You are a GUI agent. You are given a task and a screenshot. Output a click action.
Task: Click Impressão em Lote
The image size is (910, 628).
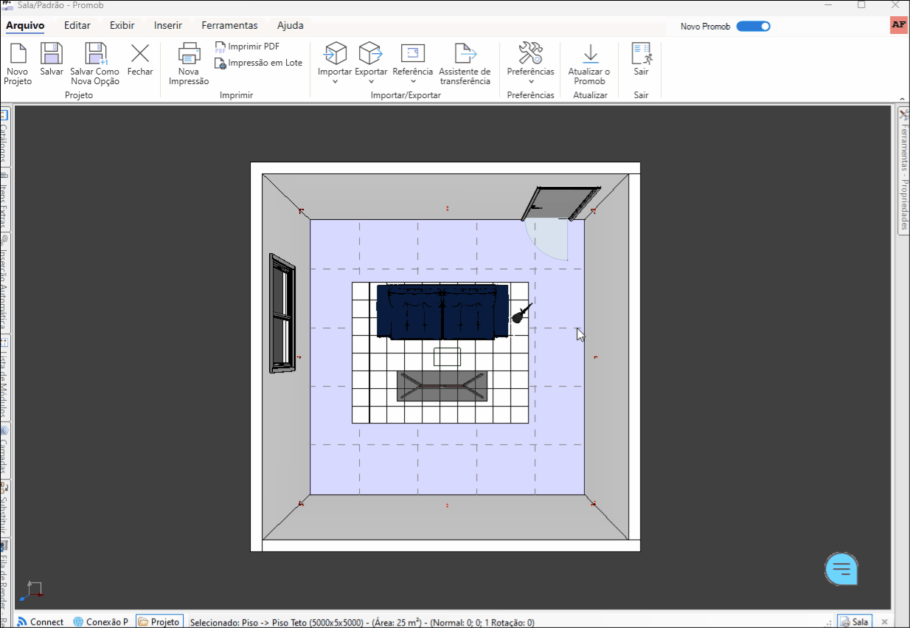pyautogui.click(x=258, y=63)
